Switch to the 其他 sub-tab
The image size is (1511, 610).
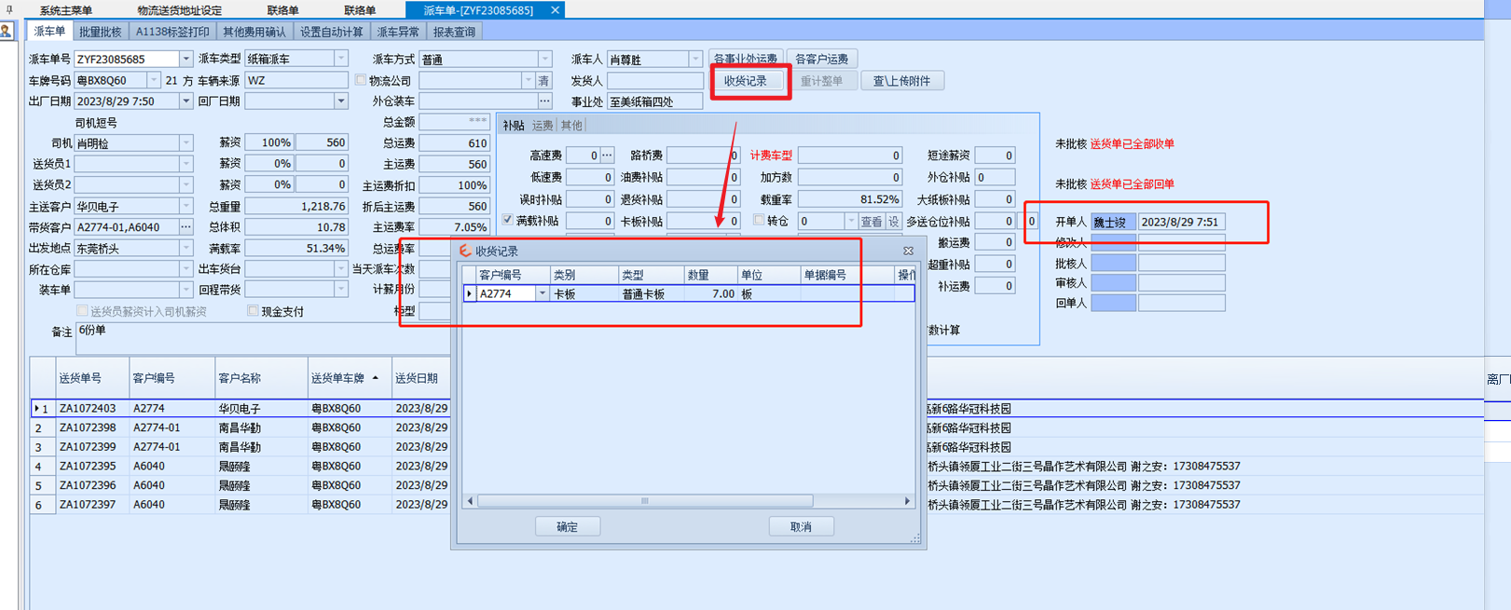pyautogui.click(x=571, y=125)
